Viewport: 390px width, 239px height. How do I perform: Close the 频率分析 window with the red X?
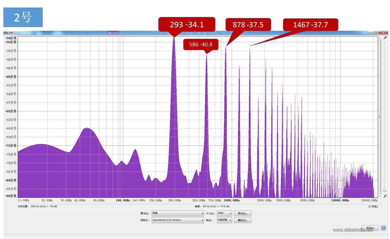[x=383, y=33]
